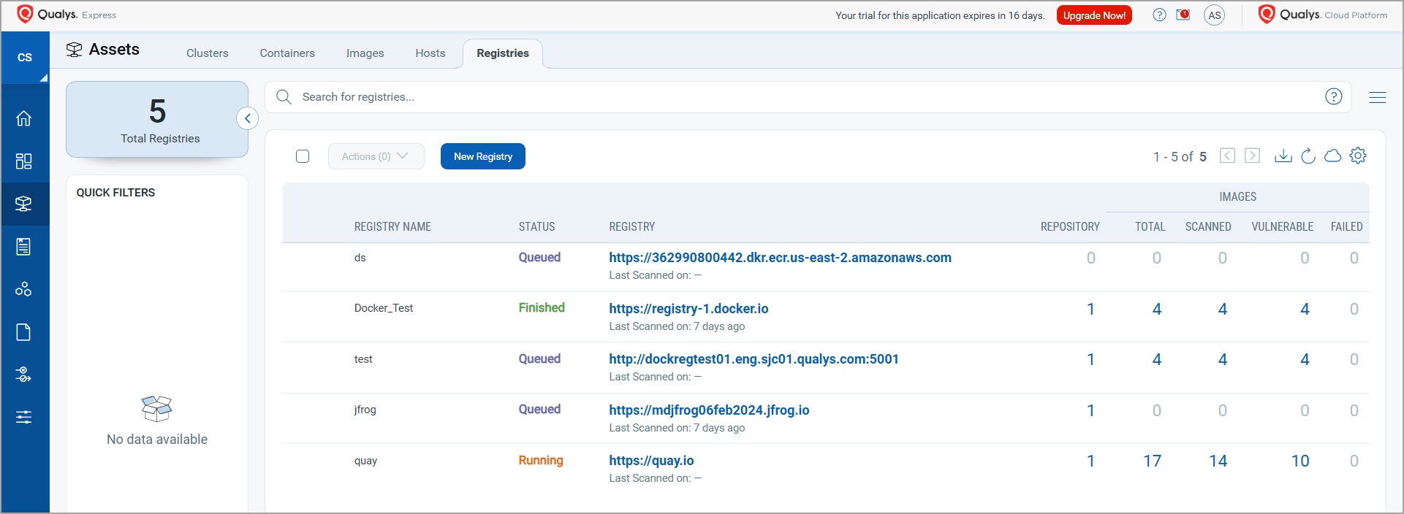Click the help question mark in header
The width and height of the screenshot is (1404, 514).
click(x=1159, y=15)
